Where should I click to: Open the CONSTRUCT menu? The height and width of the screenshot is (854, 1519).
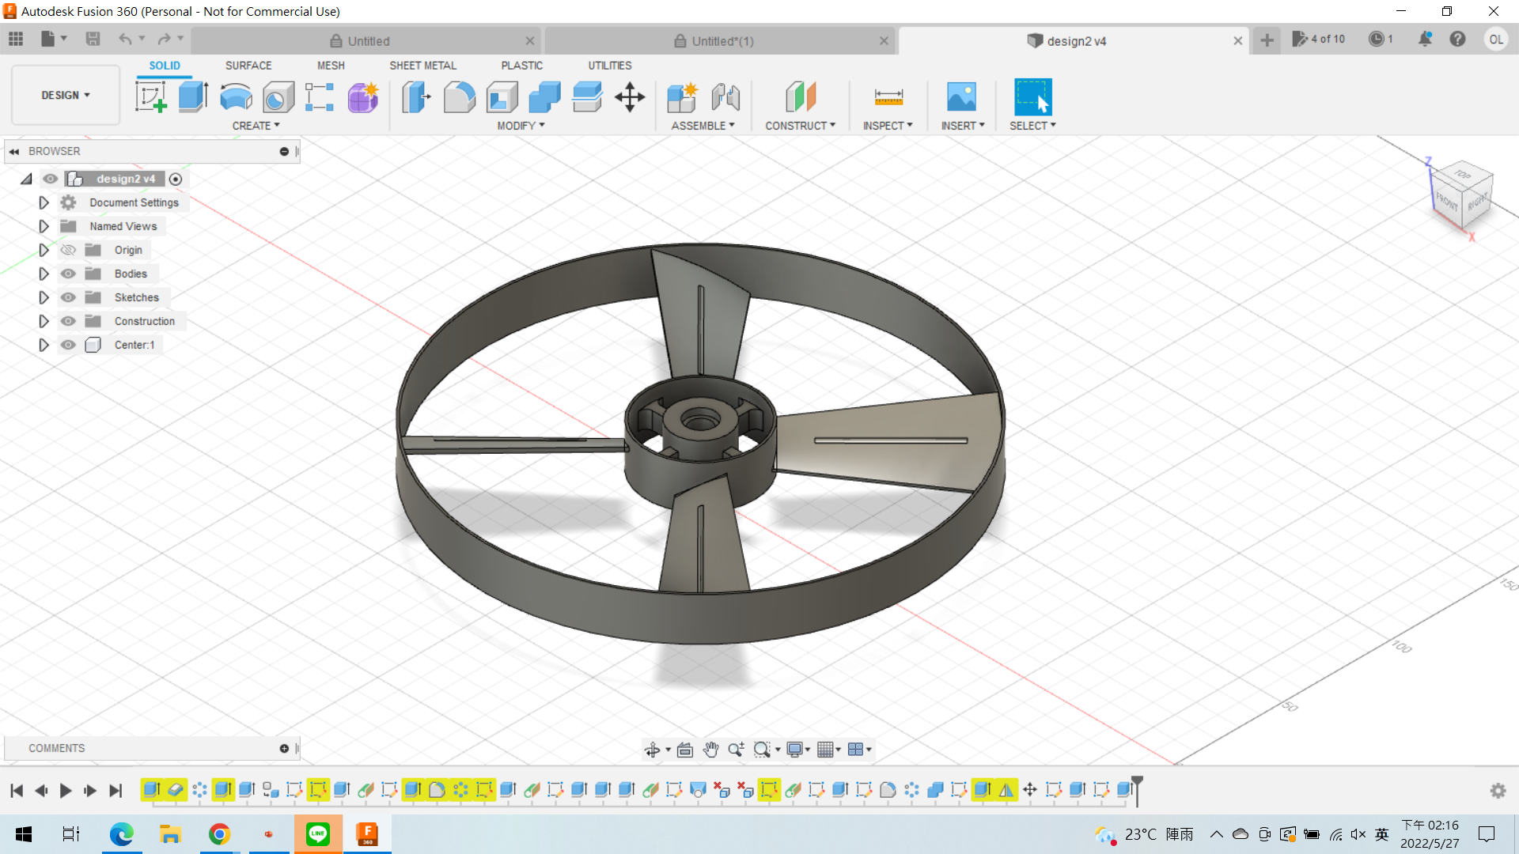click(x=800, y=126)
